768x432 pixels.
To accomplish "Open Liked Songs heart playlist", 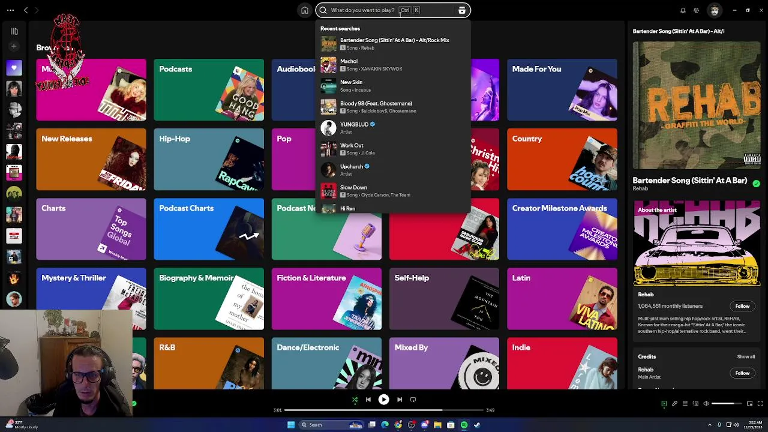I will [x=14, y=68].
